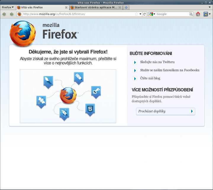Screen dimensions: 213x190
Task: Open the list all tabs dropdown
Action: [210, 7]
